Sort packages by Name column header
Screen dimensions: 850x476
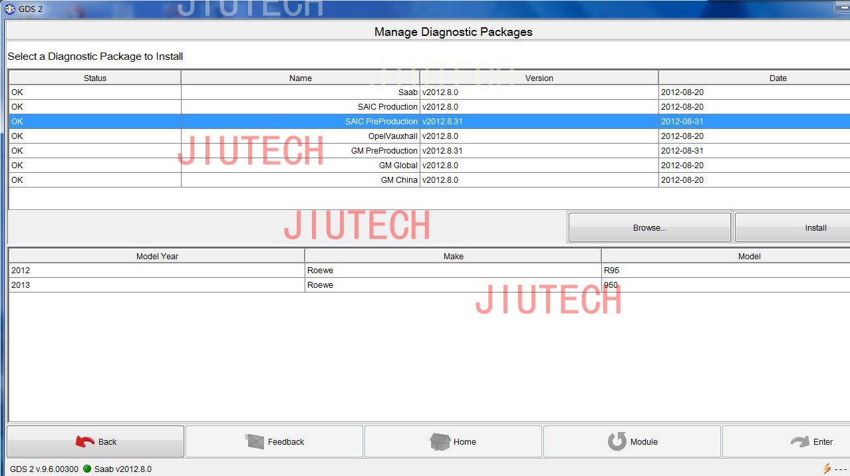point(301,78)
